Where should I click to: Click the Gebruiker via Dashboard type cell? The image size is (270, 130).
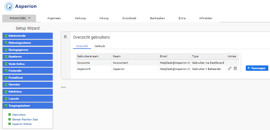[209, 63]
